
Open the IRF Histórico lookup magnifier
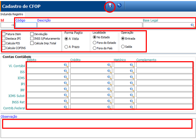click(x=132, y=89)
